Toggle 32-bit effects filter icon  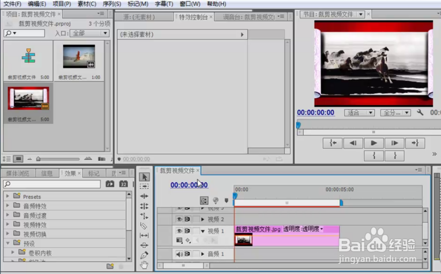click(123, 184)
